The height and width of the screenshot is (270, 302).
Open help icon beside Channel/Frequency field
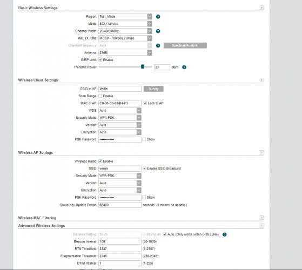pos(158,45)
